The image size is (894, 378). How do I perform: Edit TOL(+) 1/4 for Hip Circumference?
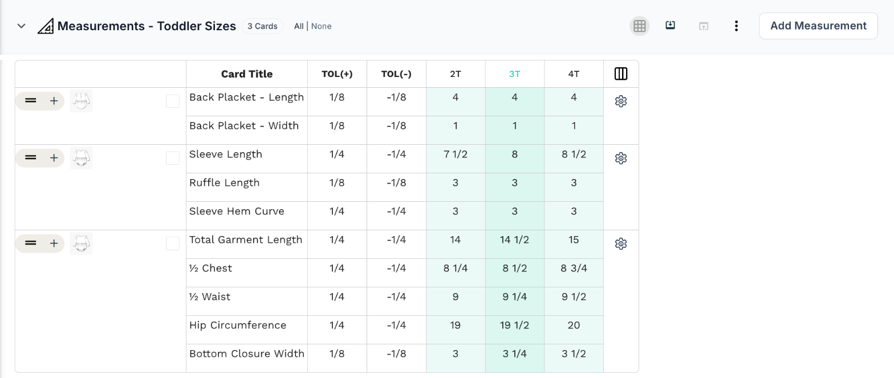point(337,330)
